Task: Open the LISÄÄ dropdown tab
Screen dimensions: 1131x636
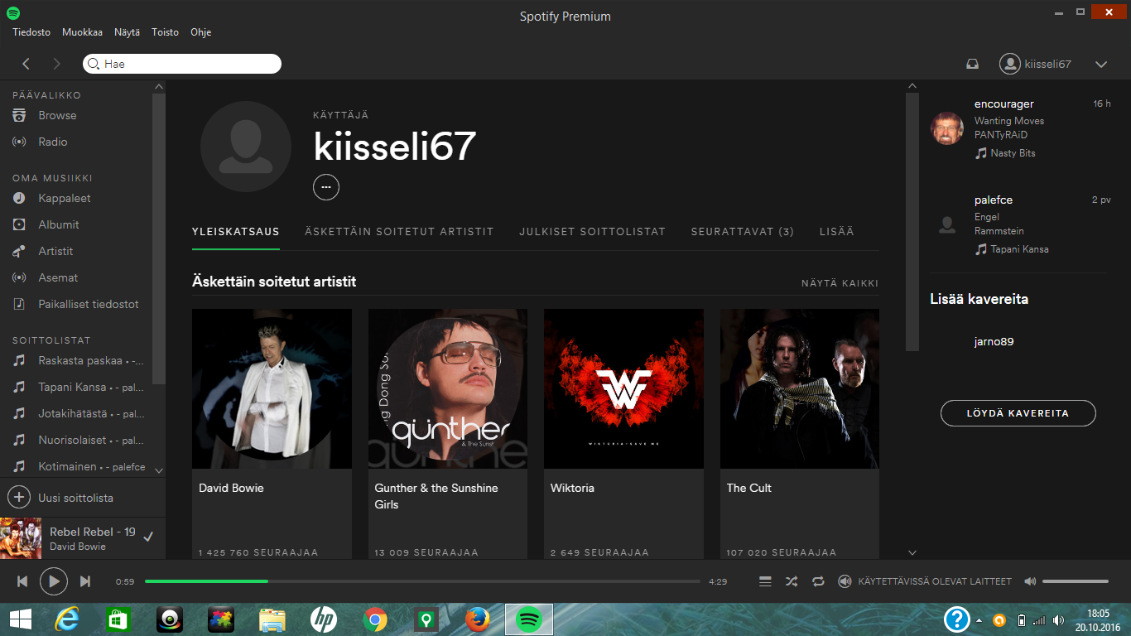Action: [x=836, y=232]
